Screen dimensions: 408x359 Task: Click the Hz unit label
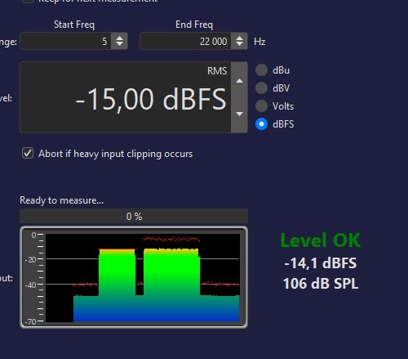click(259, 42)
